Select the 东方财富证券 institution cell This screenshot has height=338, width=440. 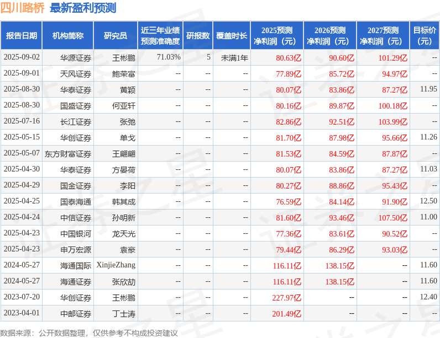pos(67,154)
